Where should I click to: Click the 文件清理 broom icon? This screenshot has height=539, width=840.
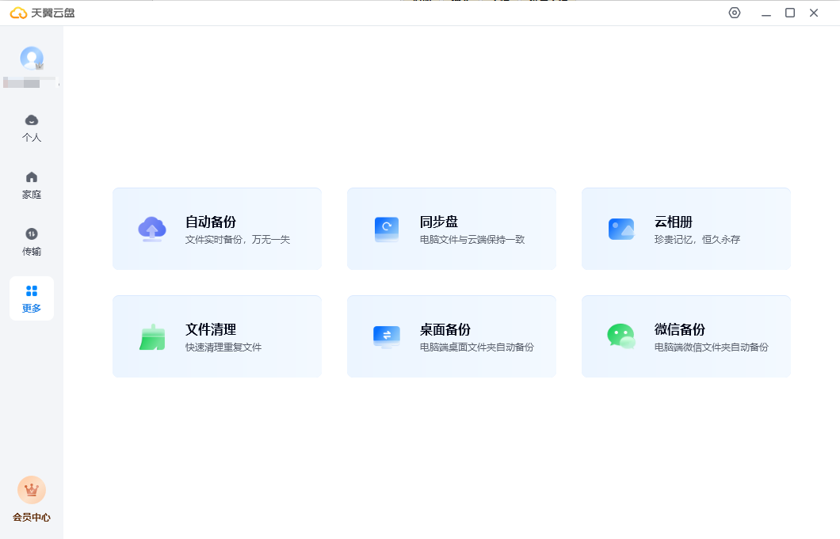pos(152,337)
